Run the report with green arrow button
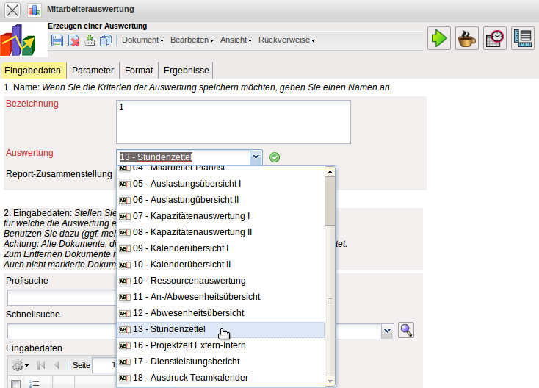Screen dimensions: 539x388 (439, 39)
